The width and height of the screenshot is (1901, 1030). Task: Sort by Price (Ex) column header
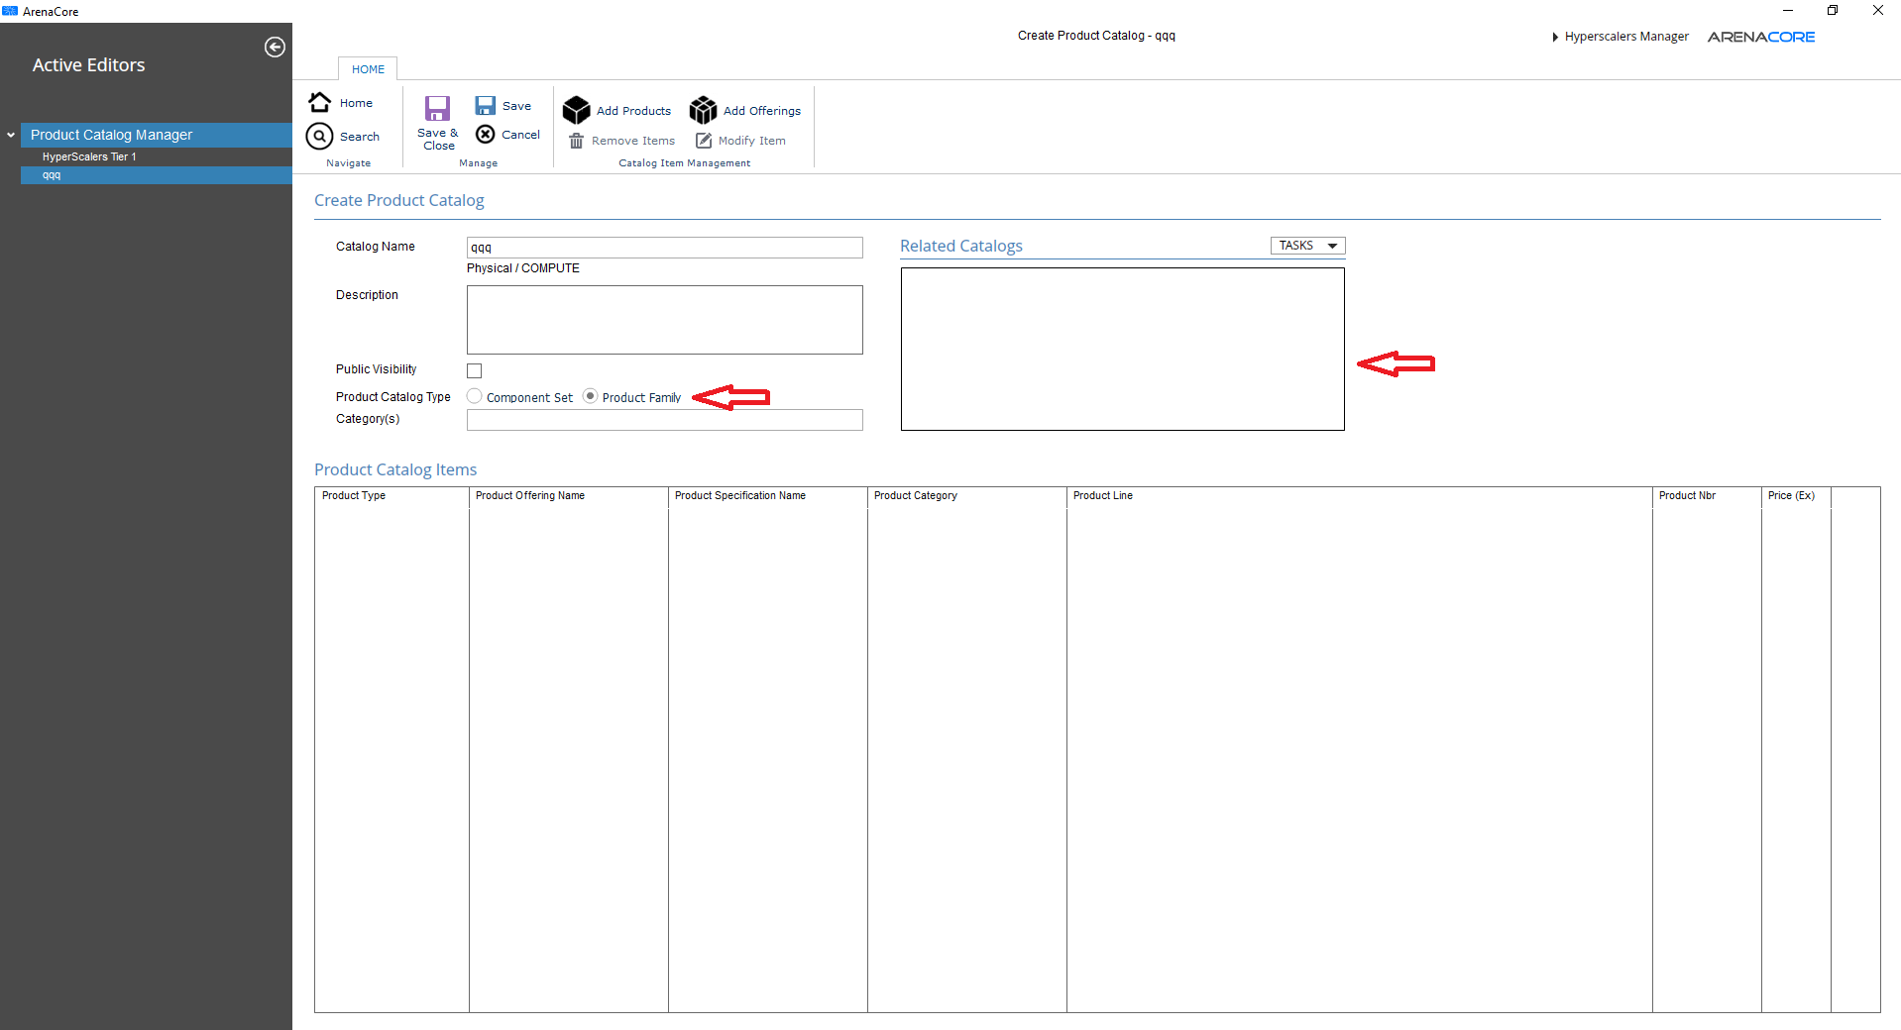[x=1796, y=496]
